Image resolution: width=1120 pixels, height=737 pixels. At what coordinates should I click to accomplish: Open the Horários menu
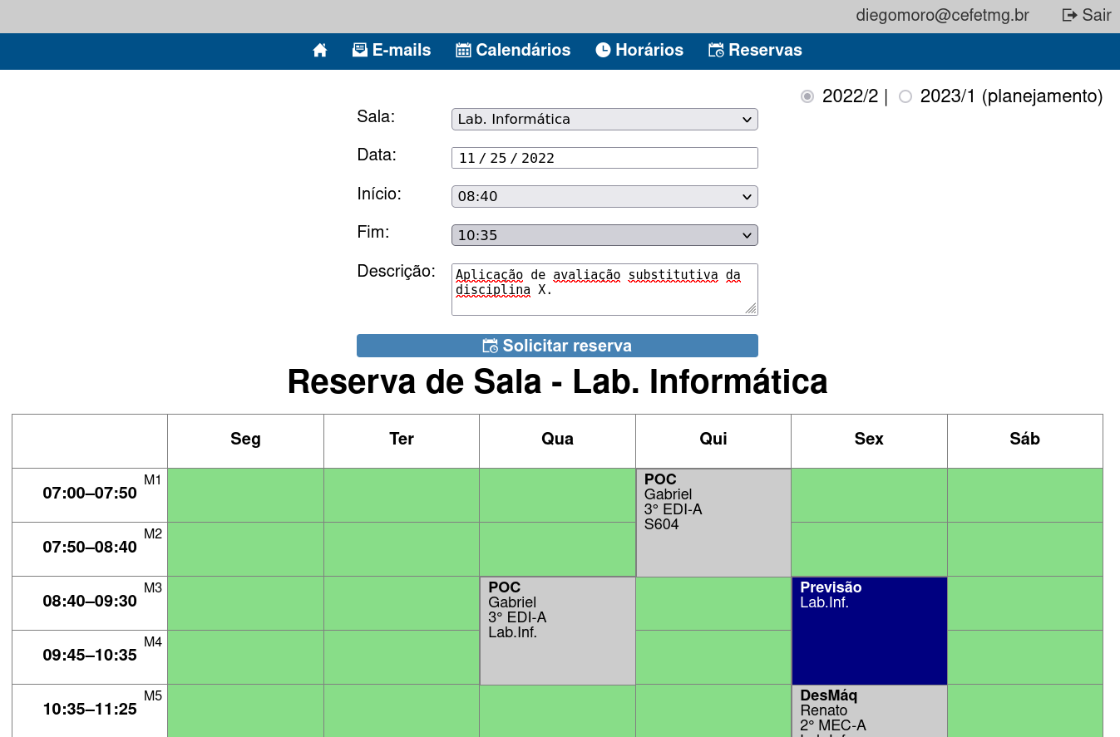[639, 50]
